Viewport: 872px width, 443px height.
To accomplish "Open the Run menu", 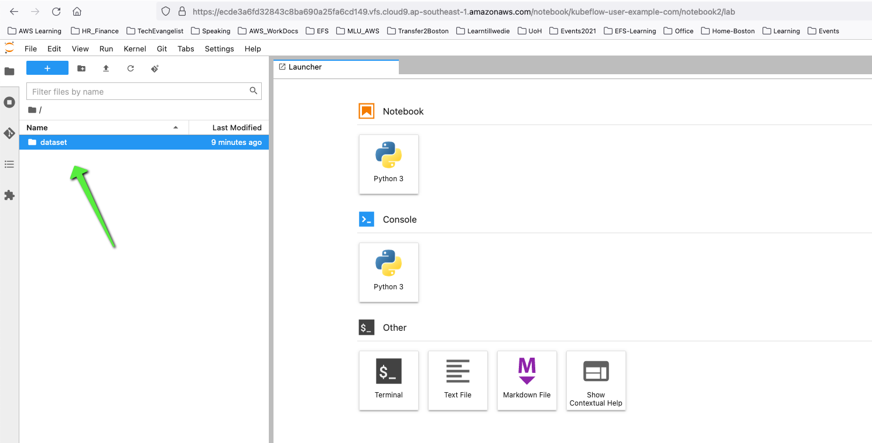I will point(106,49).
